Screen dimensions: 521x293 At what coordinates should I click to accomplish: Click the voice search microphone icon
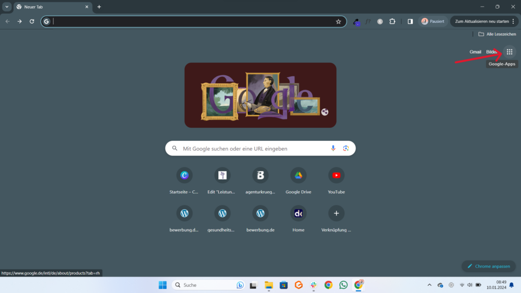[x=333, y=149]
